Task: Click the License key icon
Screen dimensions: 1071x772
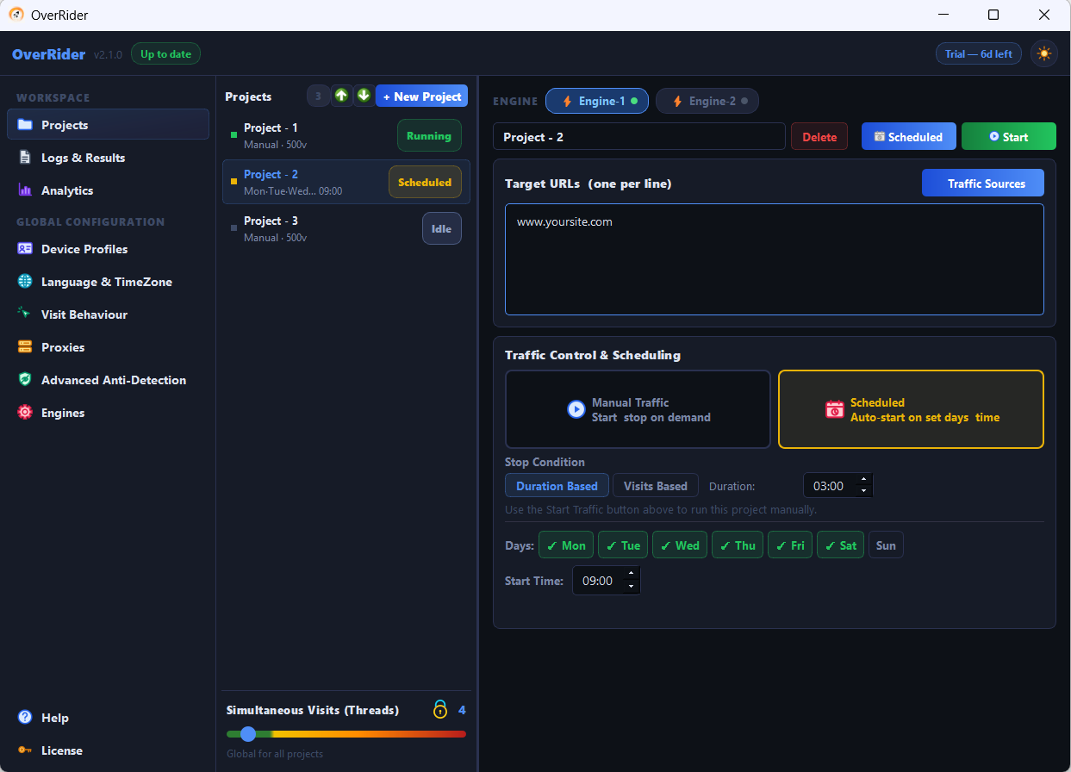Action: pyautogui.click(x=25, y=750)
